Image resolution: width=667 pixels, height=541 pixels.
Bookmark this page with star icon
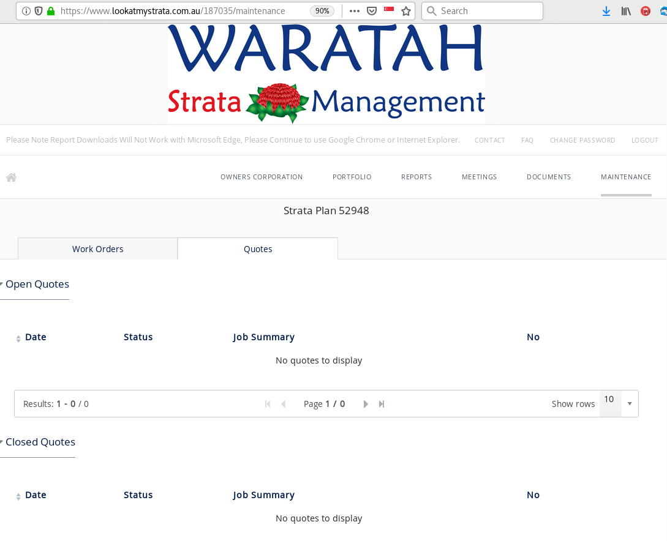pos(406,11)
